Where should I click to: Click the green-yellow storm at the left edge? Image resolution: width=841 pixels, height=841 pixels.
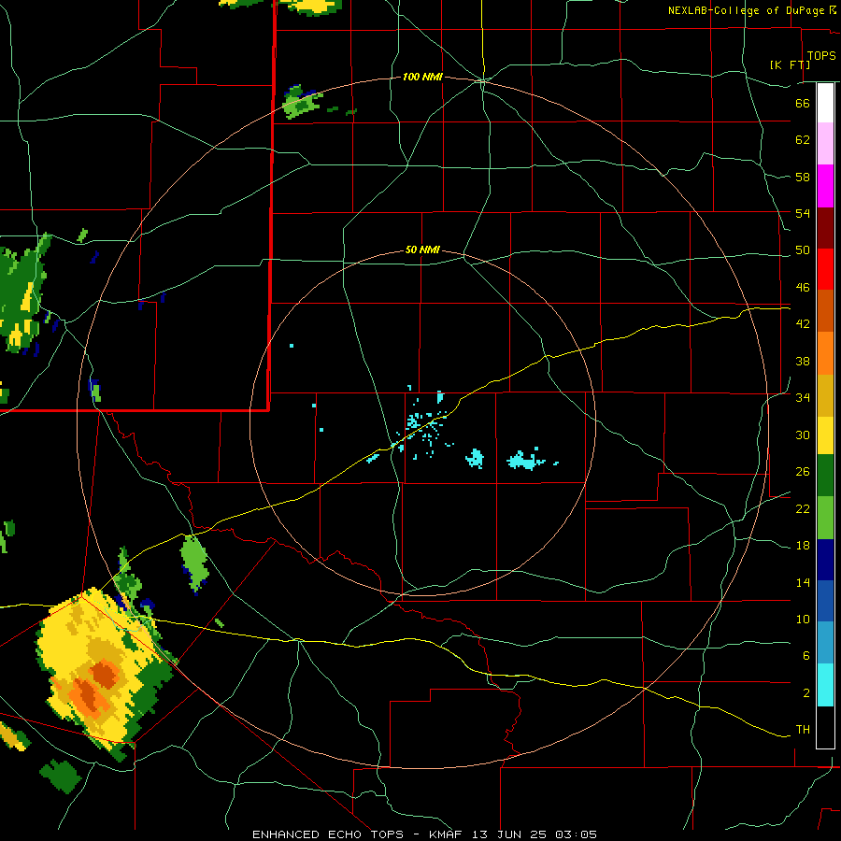point(24,292)
